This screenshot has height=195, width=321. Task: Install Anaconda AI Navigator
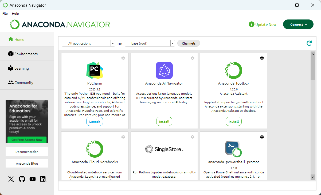tap(164, 121)
